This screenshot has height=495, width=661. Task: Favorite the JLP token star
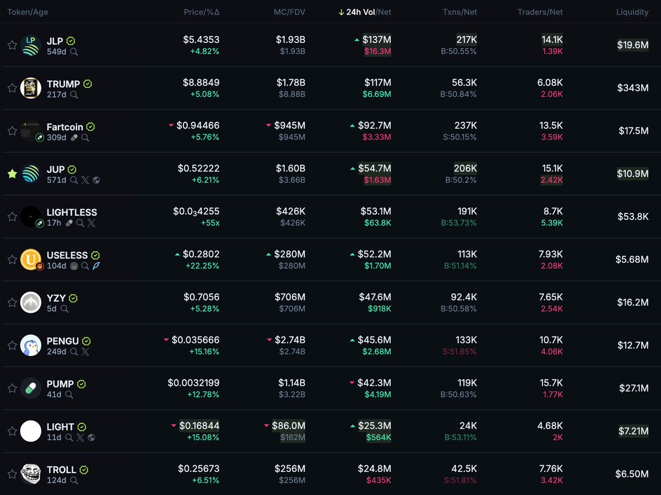coord(12,45)
